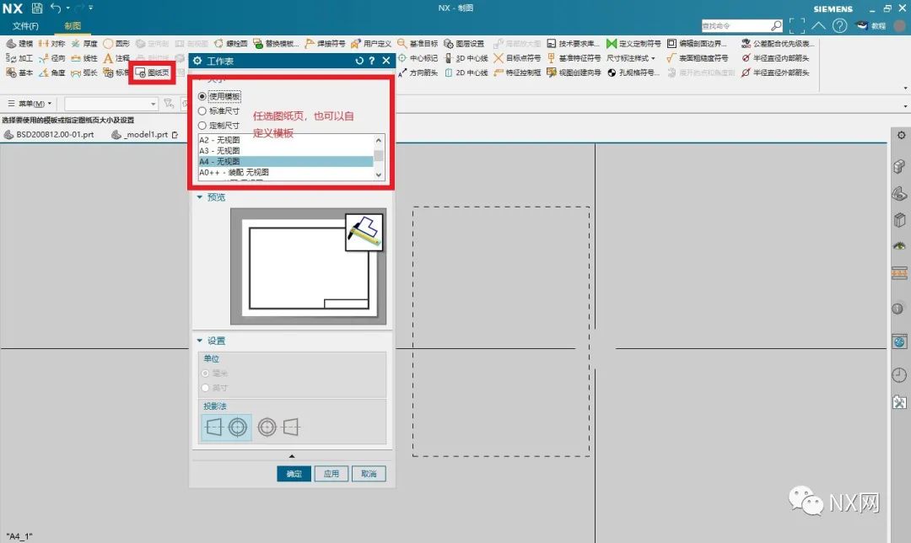
Task: Open 技术要求库 technical requirements library
Action: click(573, 44)
